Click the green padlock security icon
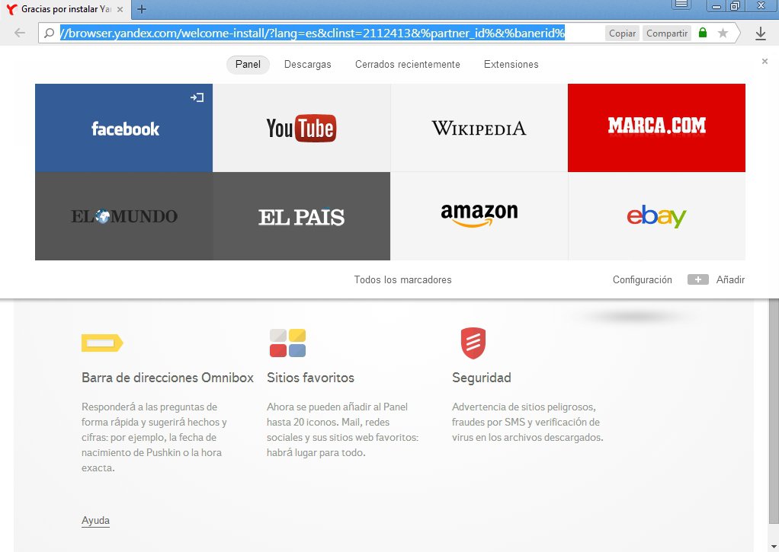 pyautogui.click(x=703, y=33)
